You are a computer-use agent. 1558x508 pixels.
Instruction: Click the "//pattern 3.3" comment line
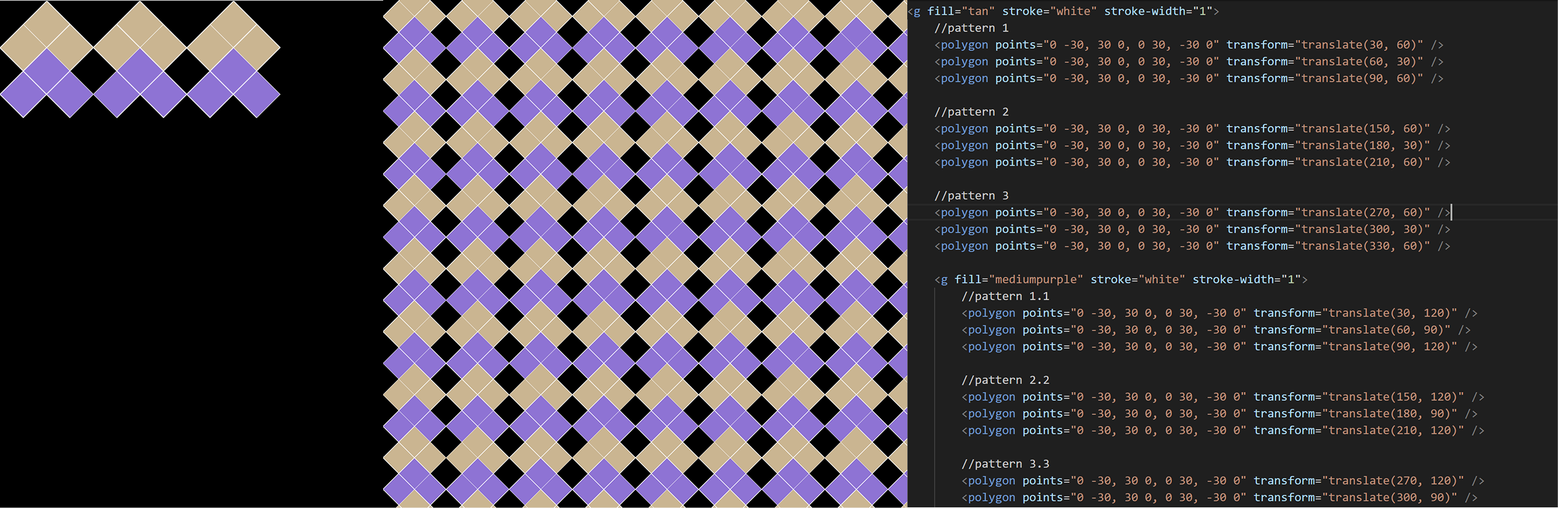coord(1005,464)
